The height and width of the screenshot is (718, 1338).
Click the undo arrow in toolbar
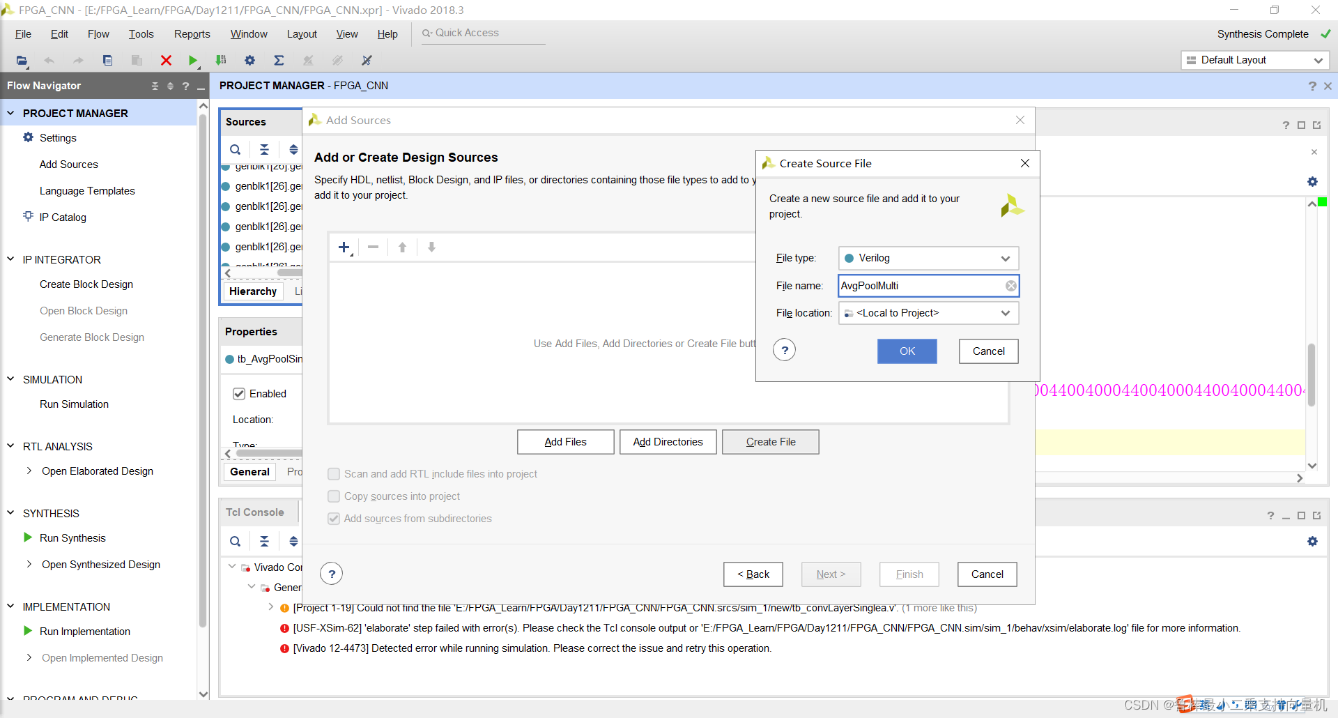(49, 61)
